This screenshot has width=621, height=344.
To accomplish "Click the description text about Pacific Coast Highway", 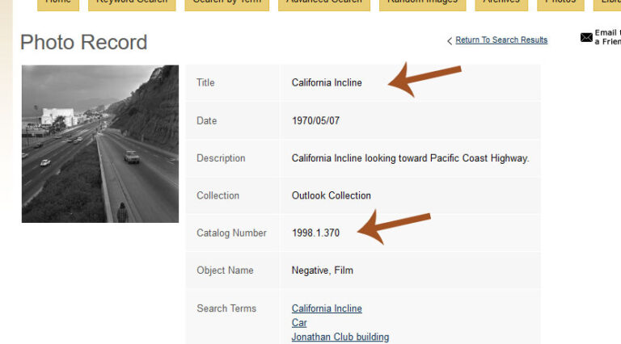I will [x=410, y=158].
